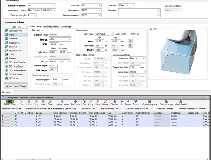The height and width of the screenshot is (160, 211).
Task: Click the Update queue icon
Action: coord(62,103)
